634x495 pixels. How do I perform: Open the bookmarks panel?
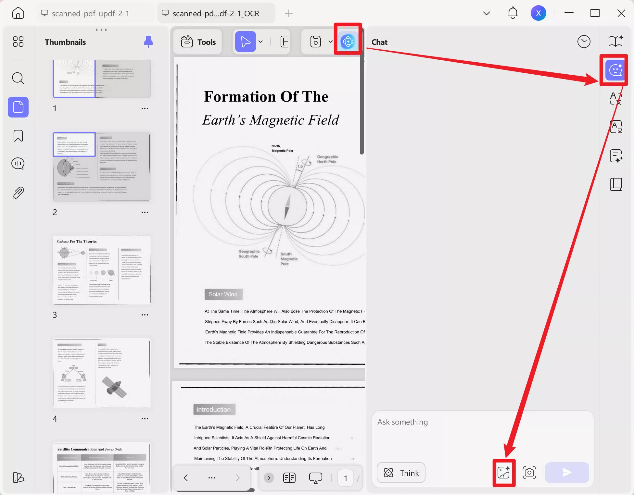(x=18, y=136)
